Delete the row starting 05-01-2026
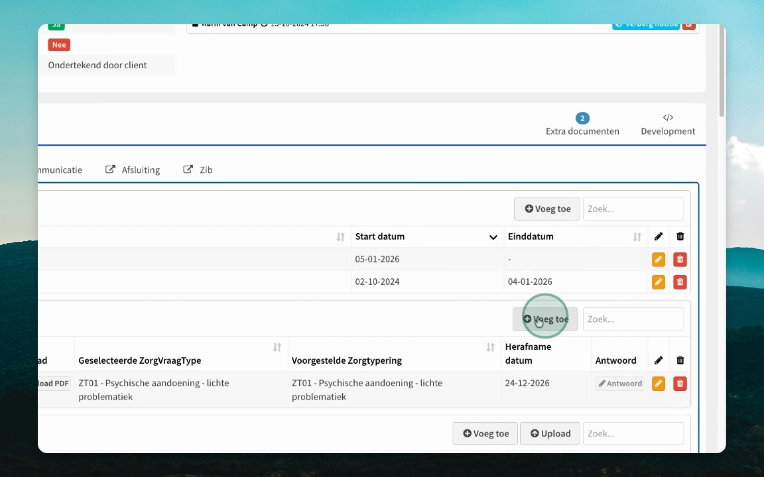Screen dimensions: 764x477 (x=680, y=260)
